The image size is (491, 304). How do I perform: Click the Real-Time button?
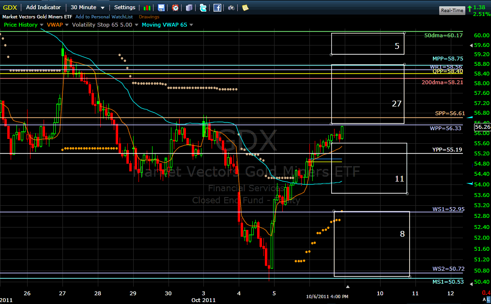click(452, 10)
